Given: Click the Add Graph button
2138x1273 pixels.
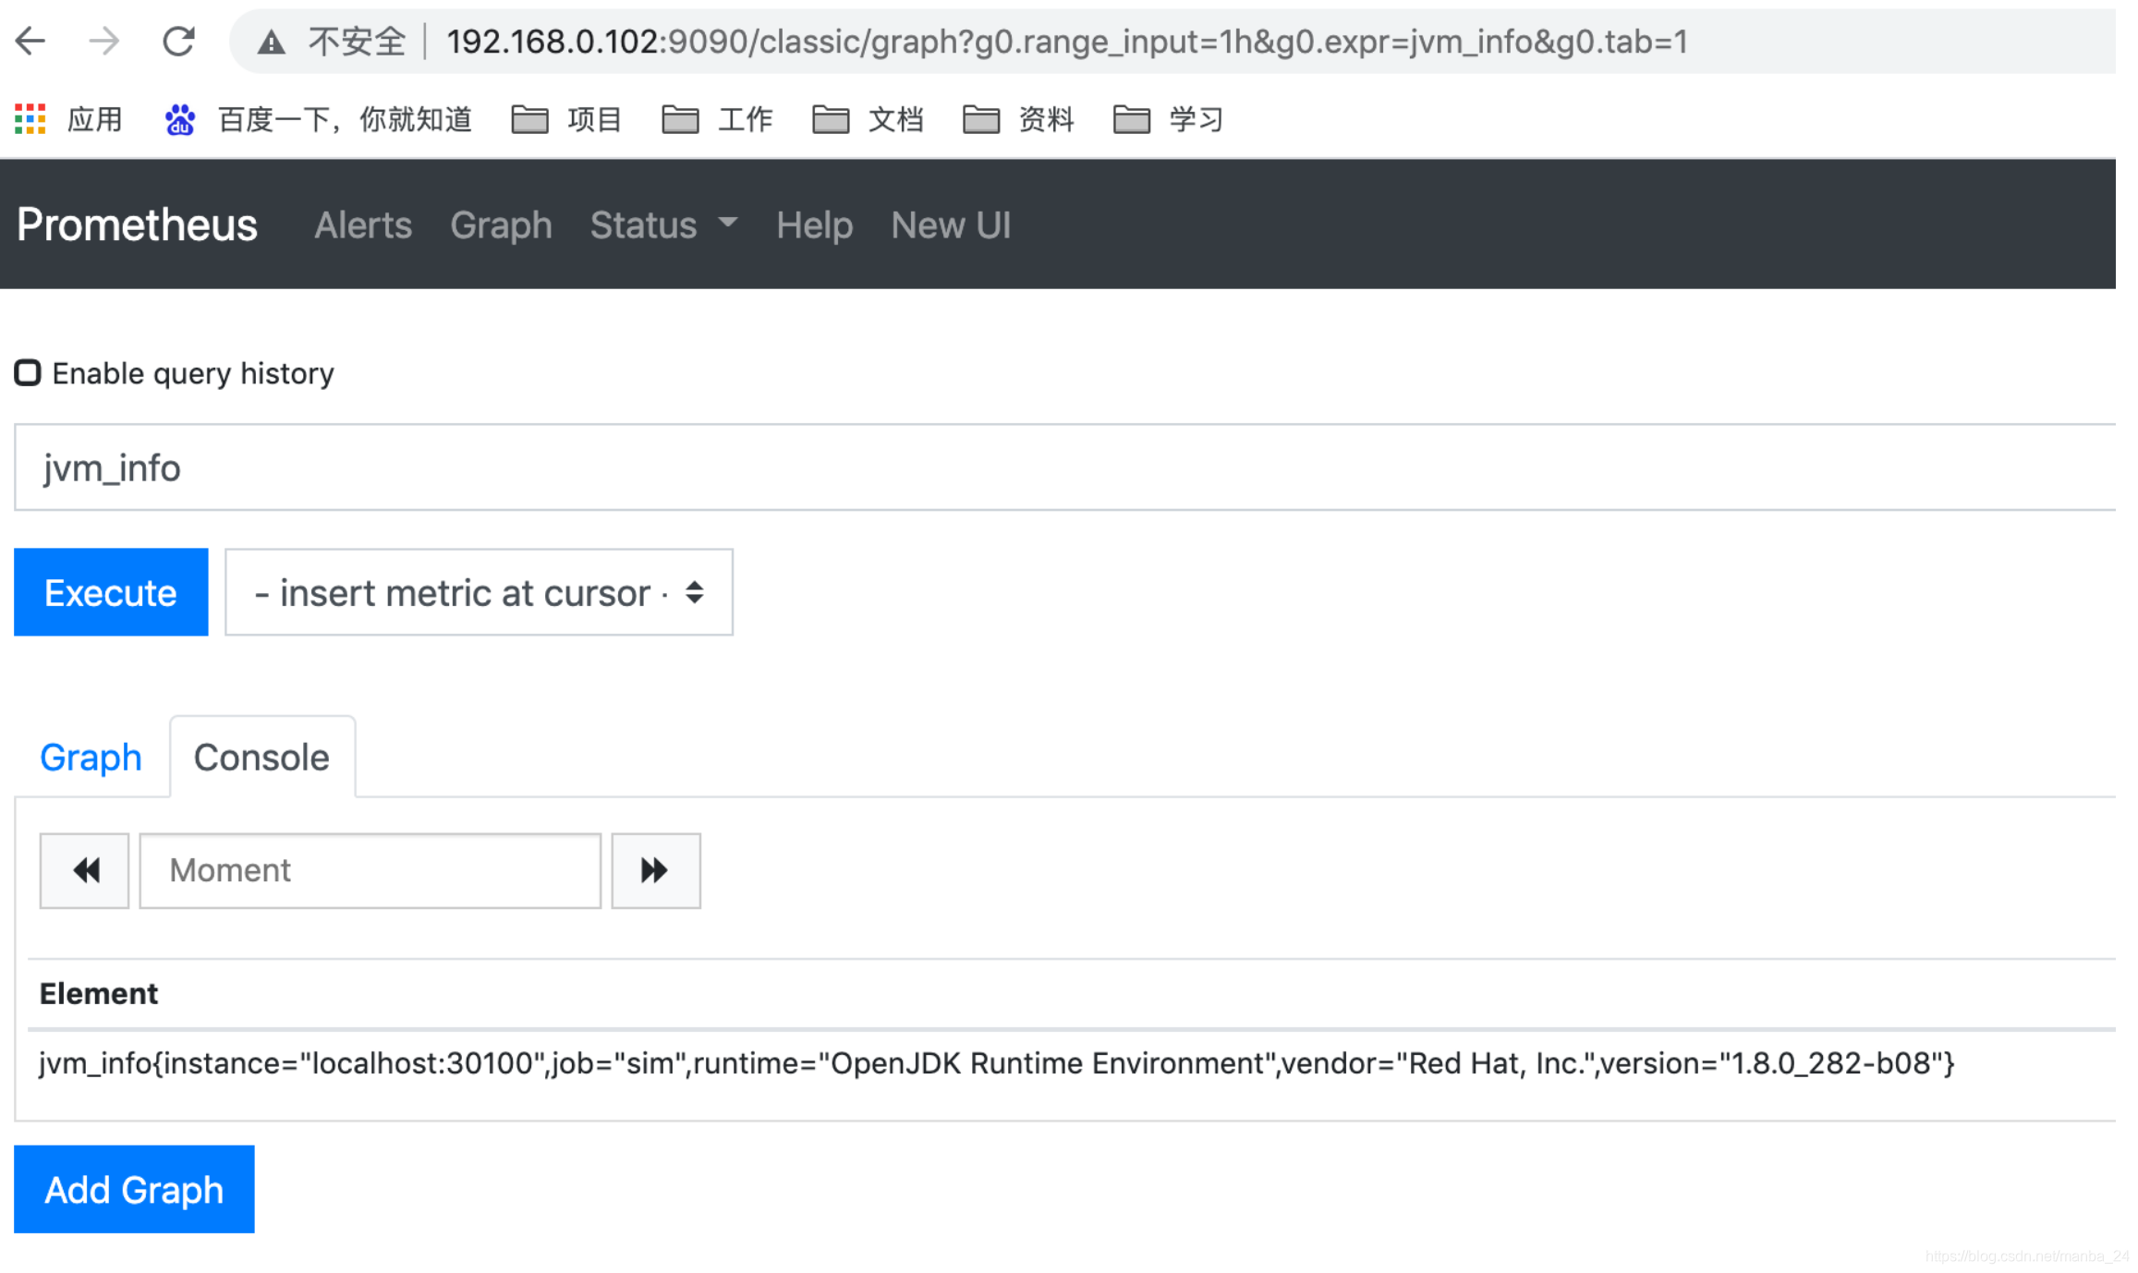Looking at the screenshot, I should (134, 1189).
